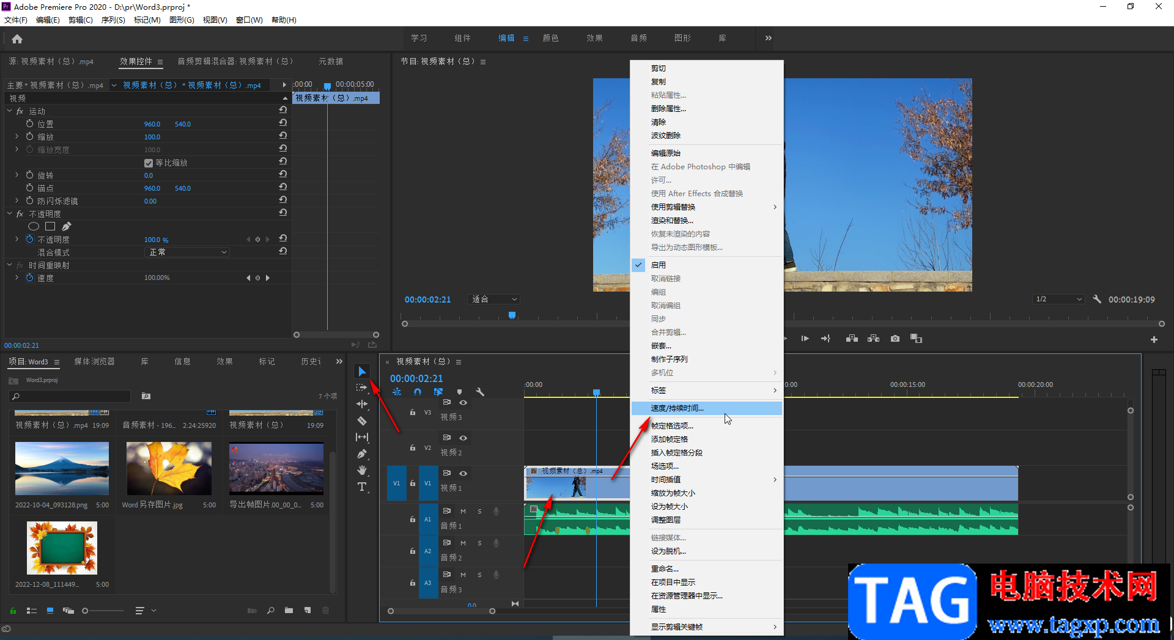Select the Pen tool in toolbar

(362, 454)
